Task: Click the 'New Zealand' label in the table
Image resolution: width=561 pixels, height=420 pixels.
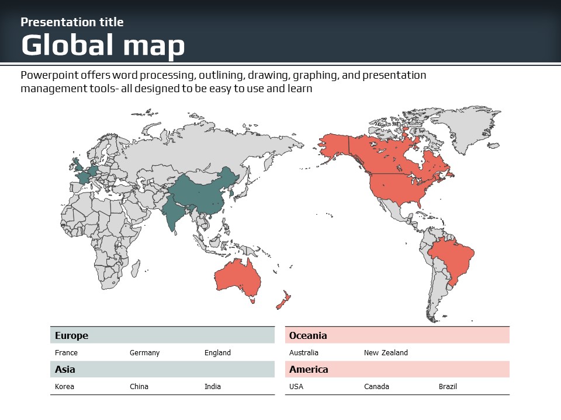Action: pos(386,353)
